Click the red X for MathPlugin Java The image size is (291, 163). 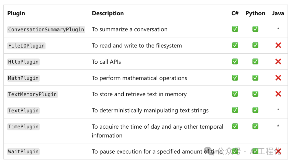pos(278,78)
